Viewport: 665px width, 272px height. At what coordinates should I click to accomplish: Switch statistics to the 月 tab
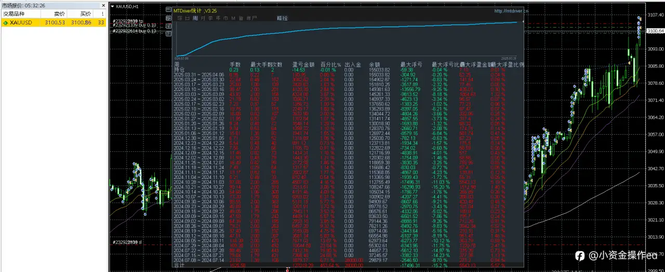point(203,18)
